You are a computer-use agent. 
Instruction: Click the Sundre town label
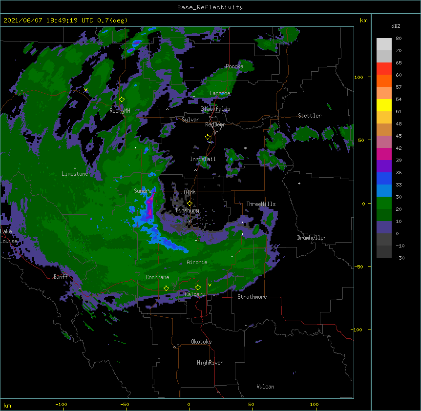click(143, 191)
